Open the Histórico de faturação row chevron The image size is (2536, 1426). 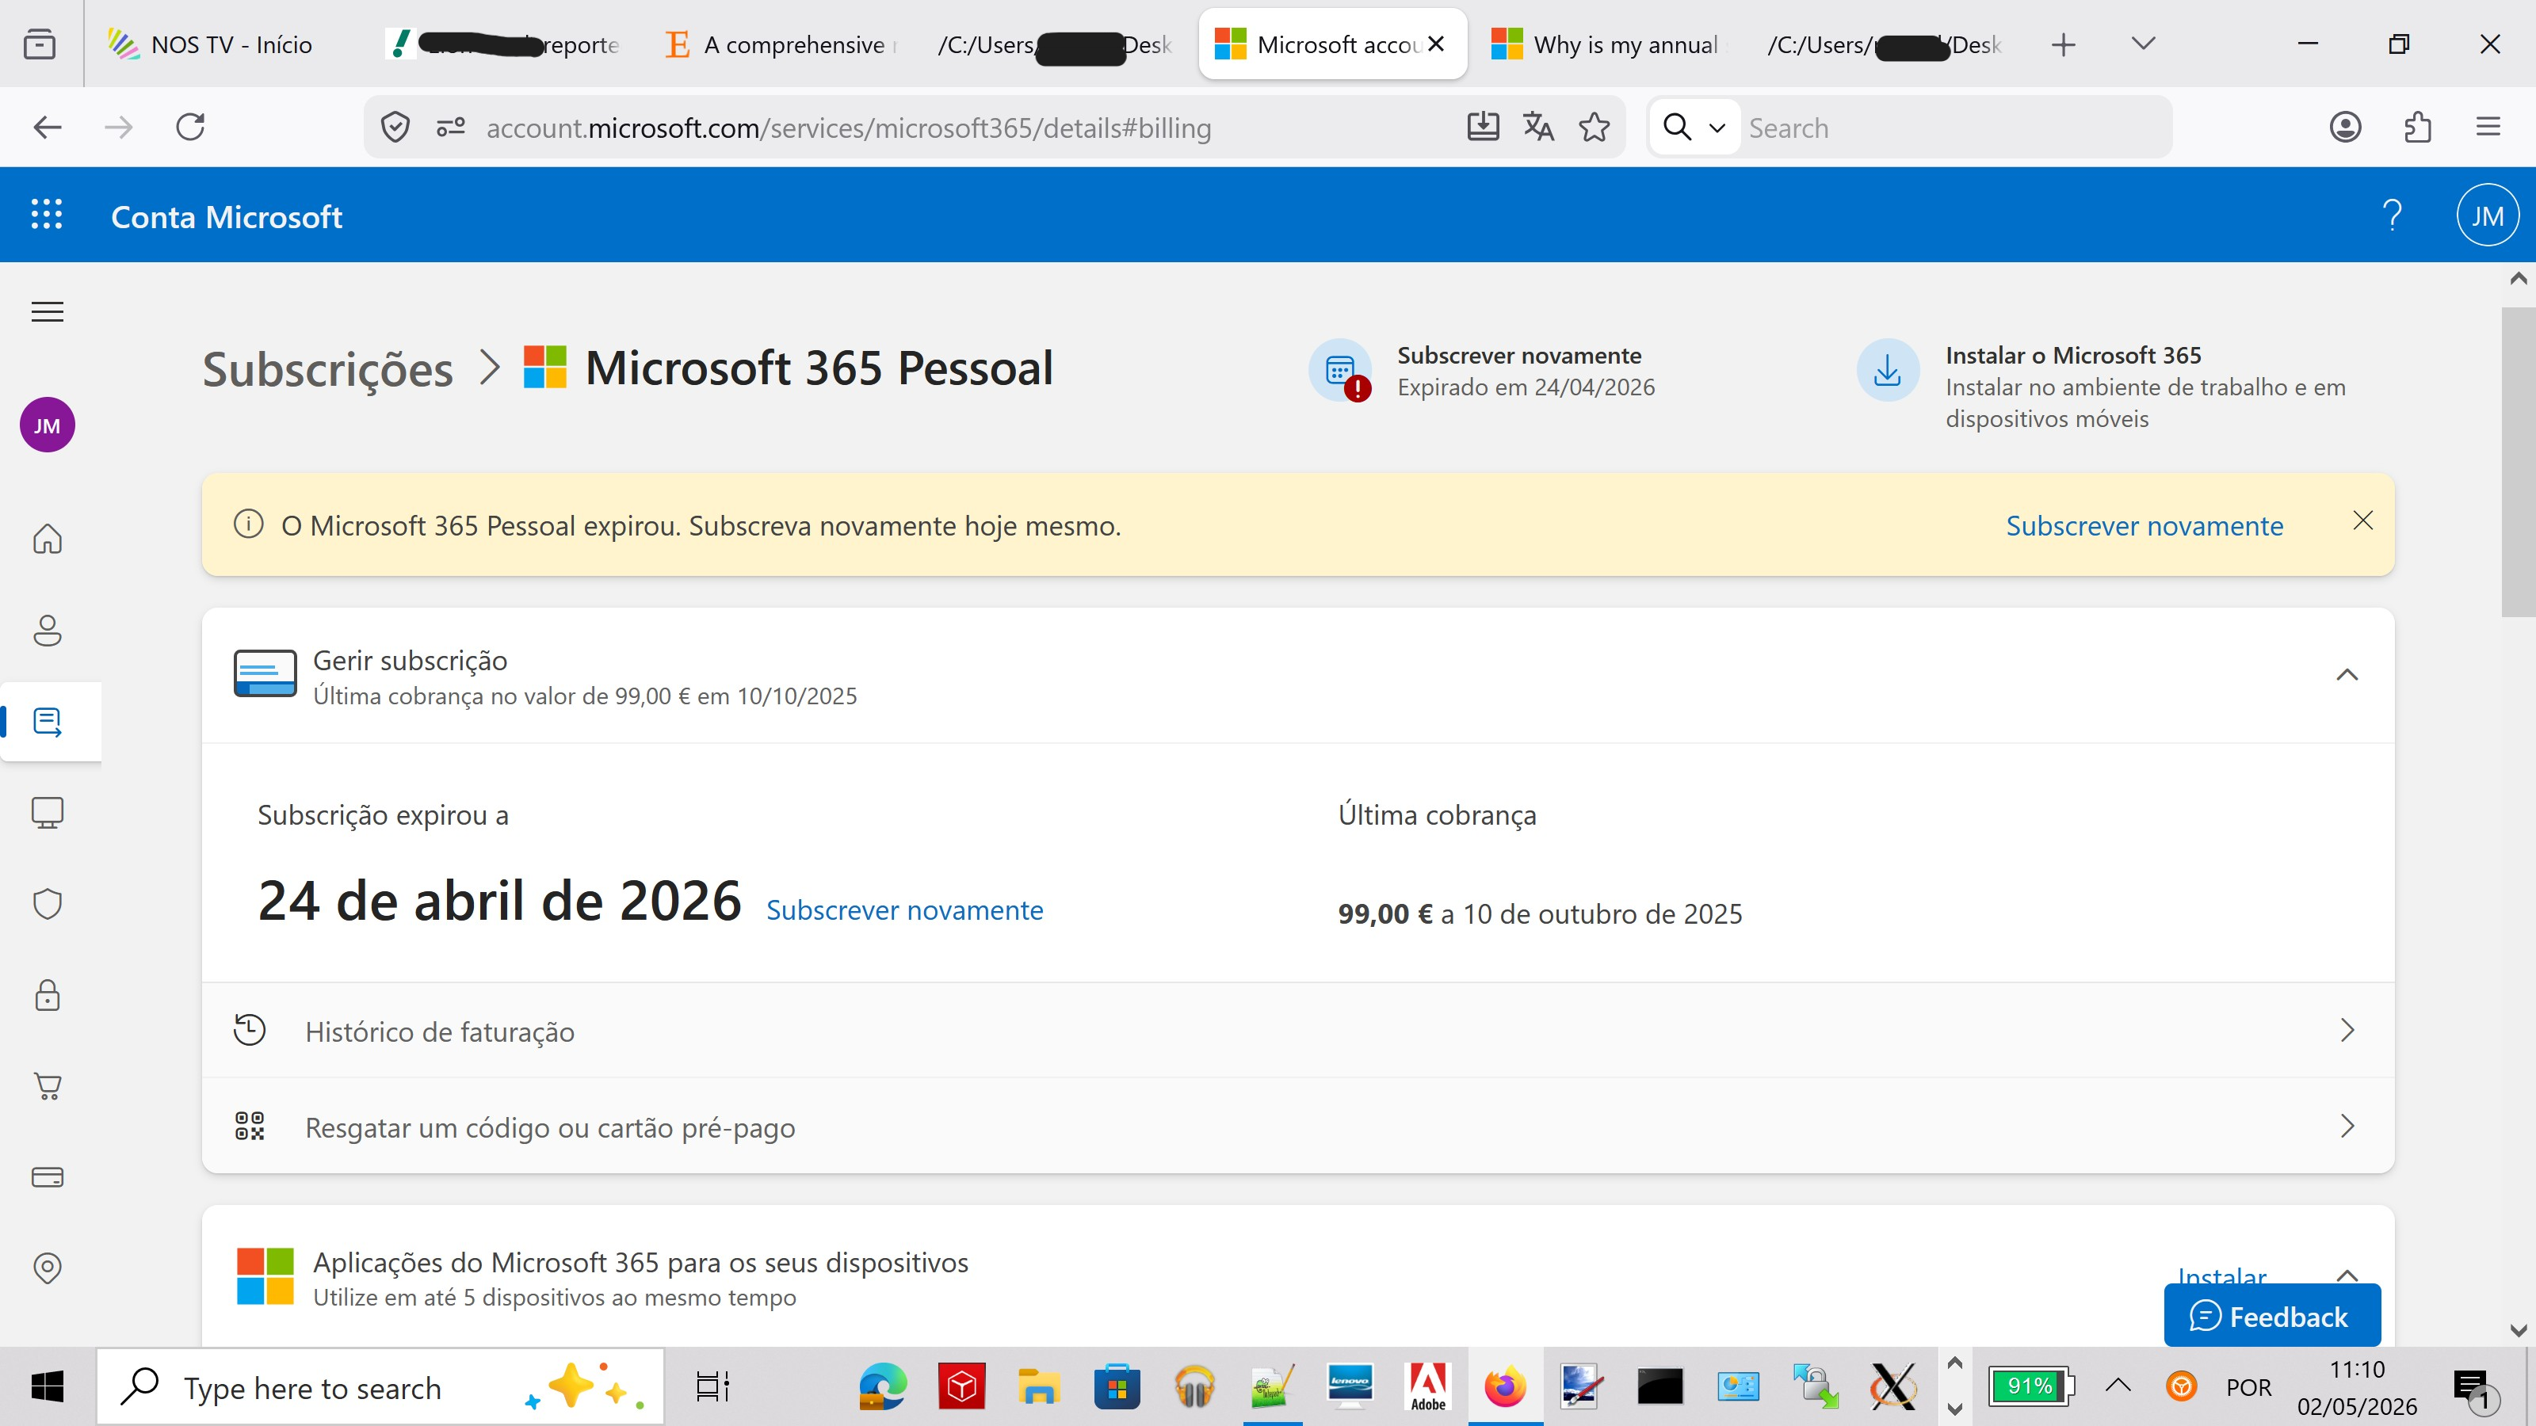coord(2347,1031)
